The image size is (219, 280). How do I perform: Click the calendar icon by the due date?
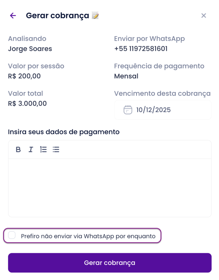(128, 110)
